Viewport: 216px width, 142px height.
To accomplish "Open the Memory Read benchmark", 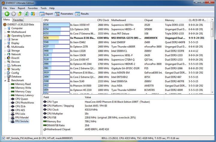I will [21, 84].
